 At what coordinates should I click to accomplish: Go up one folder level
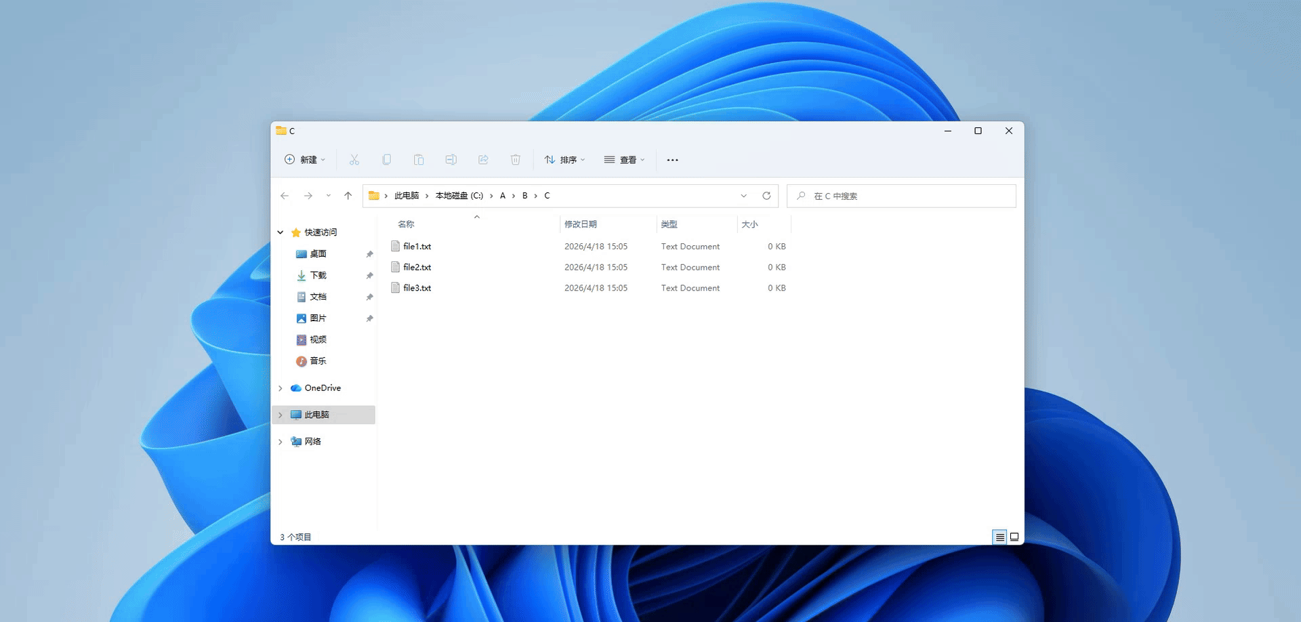click(348, 196)
